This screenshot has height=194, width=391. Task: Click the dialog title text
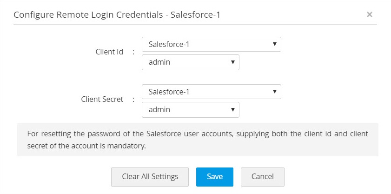(117, 15)
